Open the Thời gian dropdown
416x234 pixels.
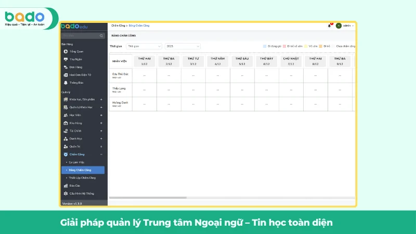tap(144, 46)
